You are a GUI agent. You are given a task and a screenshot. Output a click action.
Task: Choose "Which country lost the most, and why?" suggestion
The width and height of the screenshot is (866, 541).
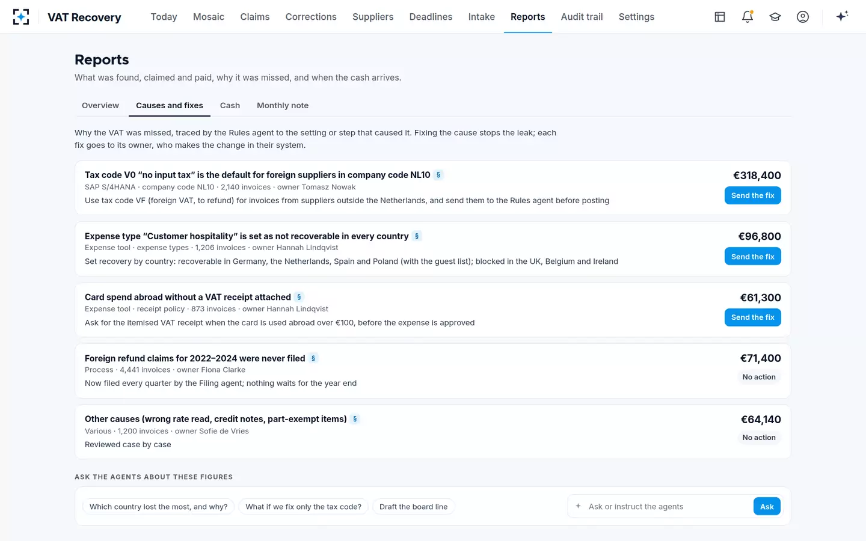point(159,507)
